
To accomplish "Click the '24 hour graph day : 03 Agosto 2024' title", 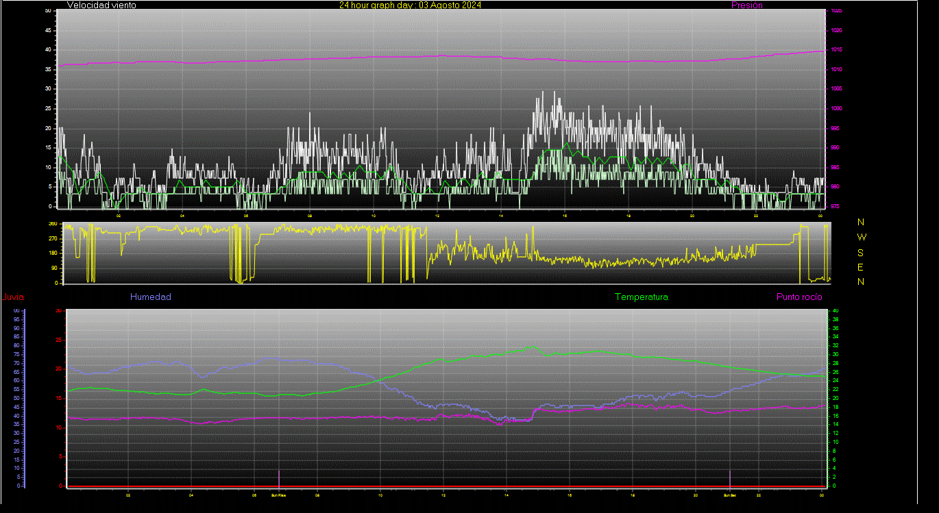I will pos(410,5).
